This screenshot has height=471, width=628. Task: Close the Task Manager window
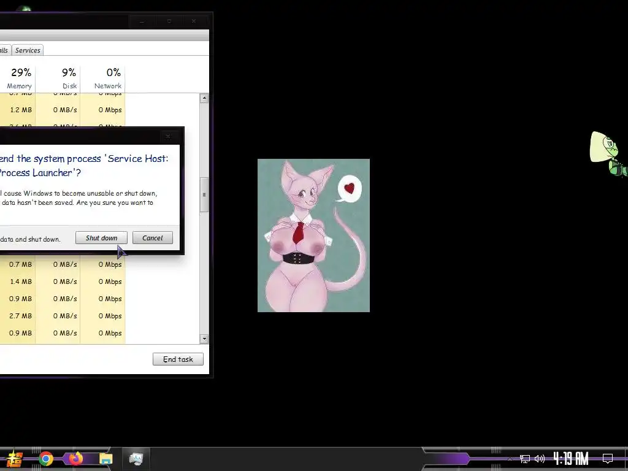point(194,21)
